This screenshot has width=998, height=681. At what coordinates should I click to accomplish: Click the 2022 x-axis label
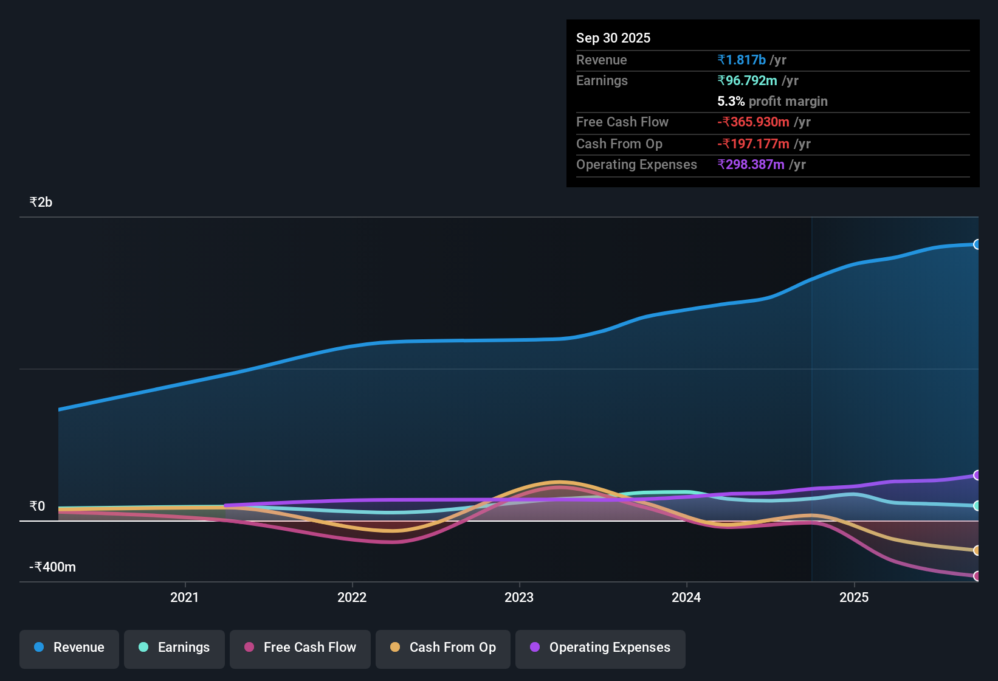click(352, 597)
